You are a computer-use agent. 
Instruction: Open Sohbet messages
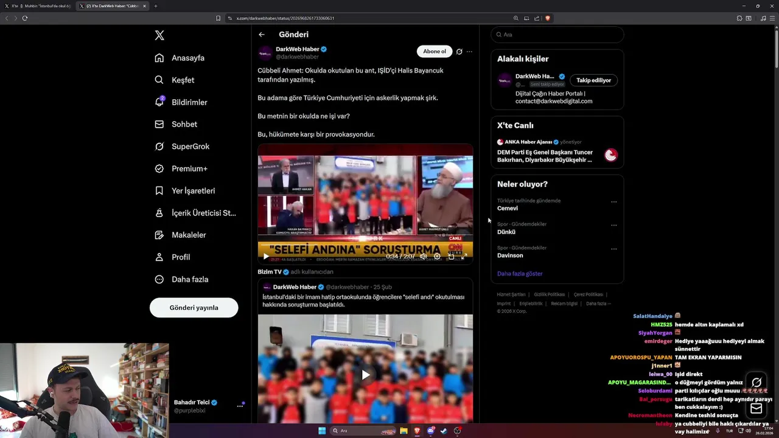pyautogui.click(x=176, y=124)
